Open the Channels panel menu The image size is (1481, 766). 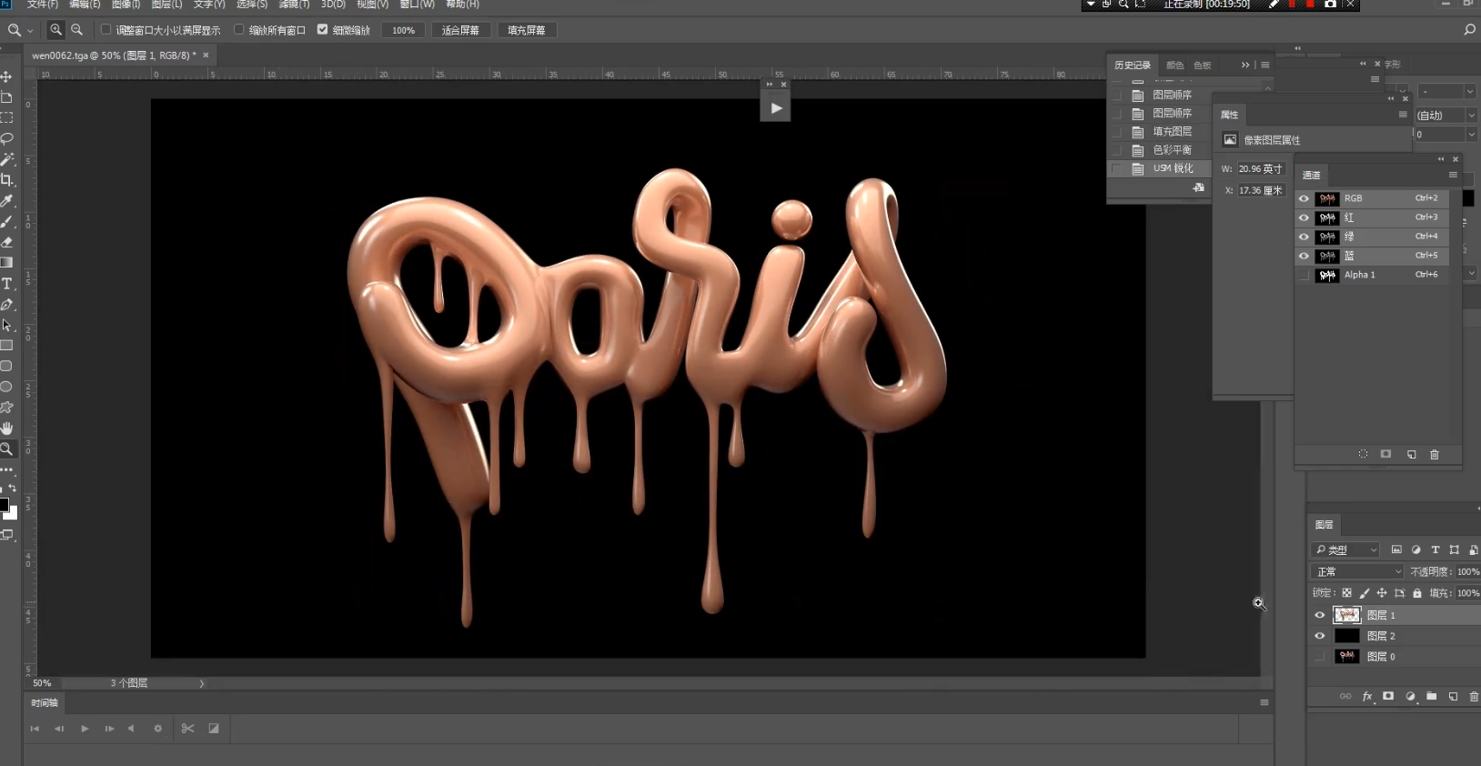coord(1453,175)
